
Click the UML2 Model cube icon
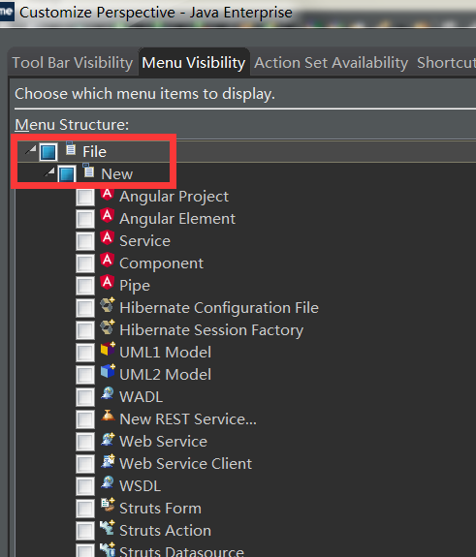(x=108, y=371)
